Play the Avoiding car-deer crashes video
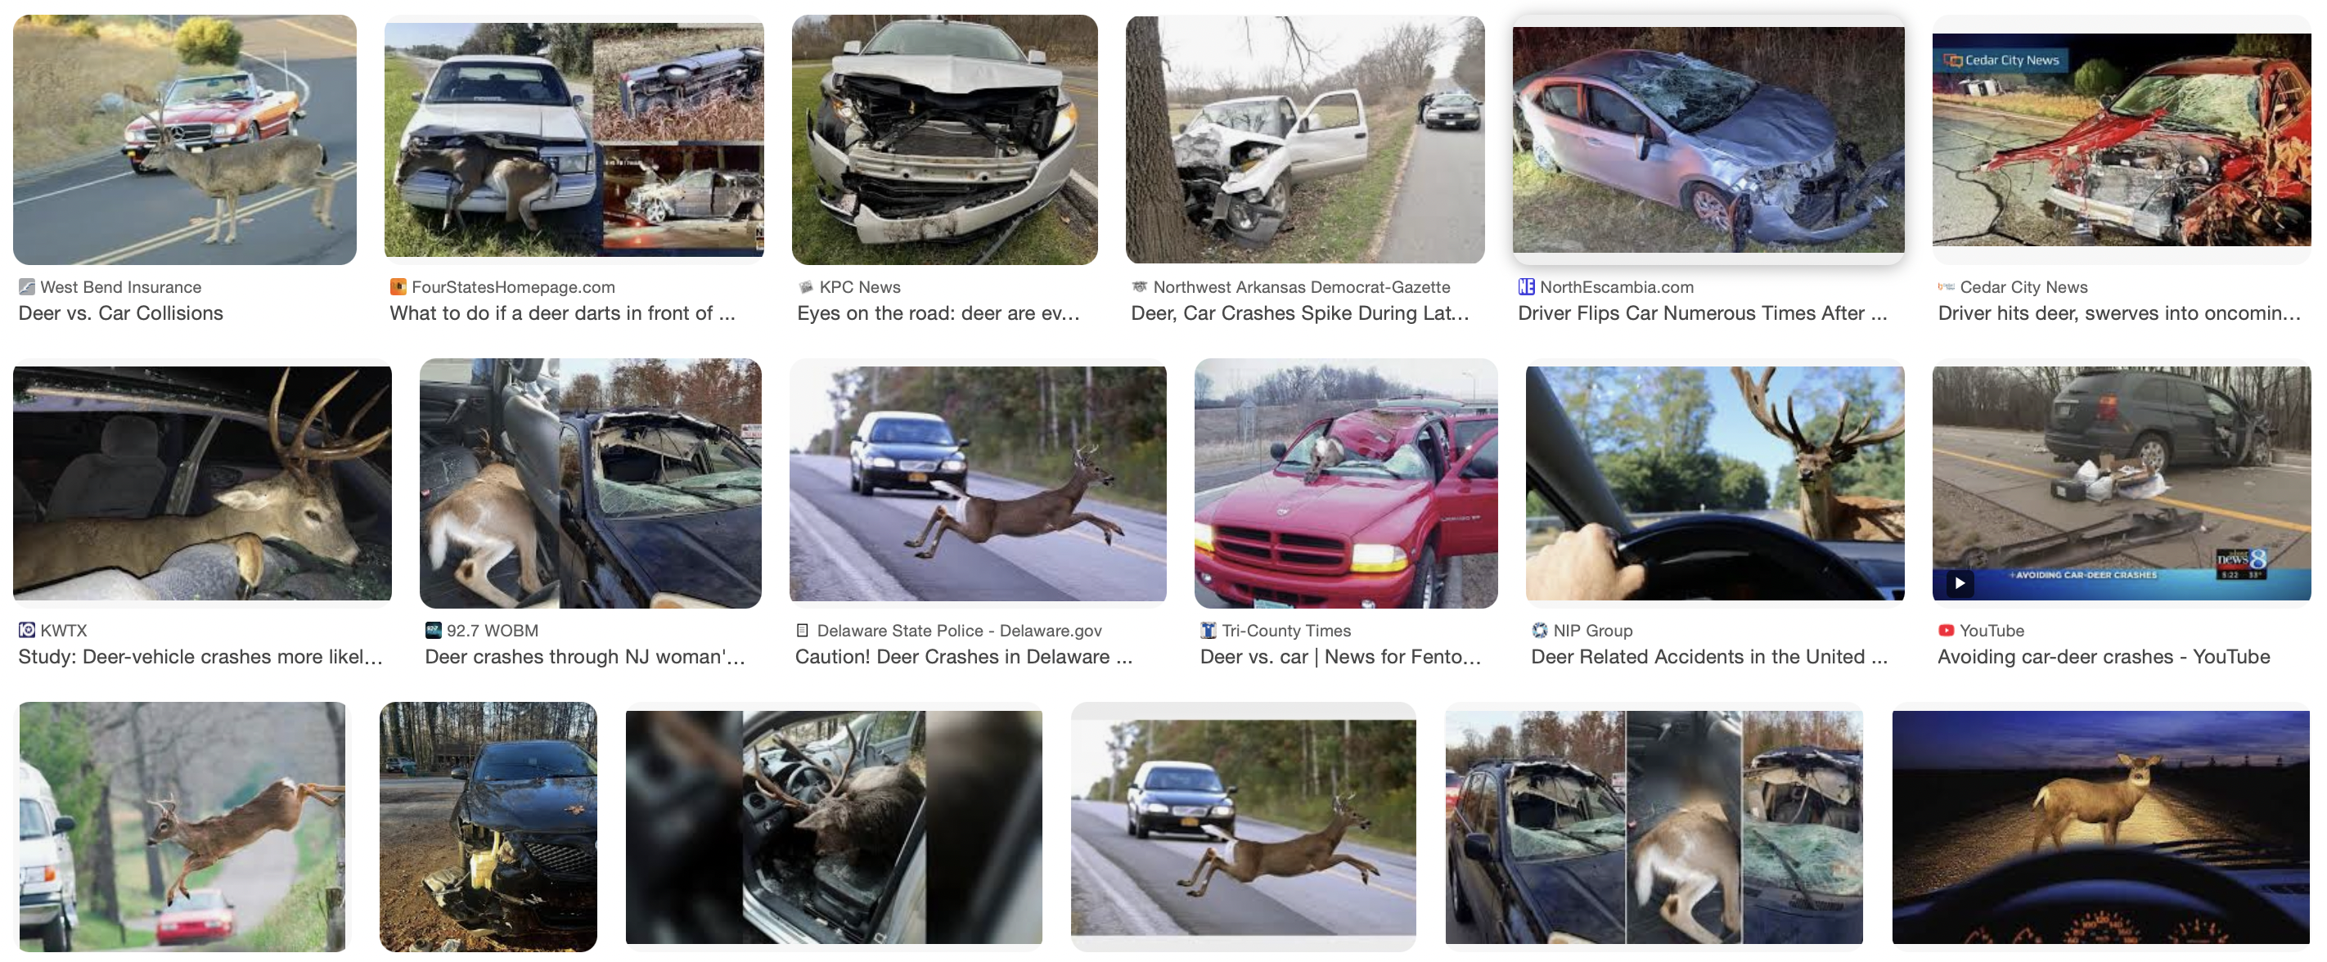 [1960, 582]
